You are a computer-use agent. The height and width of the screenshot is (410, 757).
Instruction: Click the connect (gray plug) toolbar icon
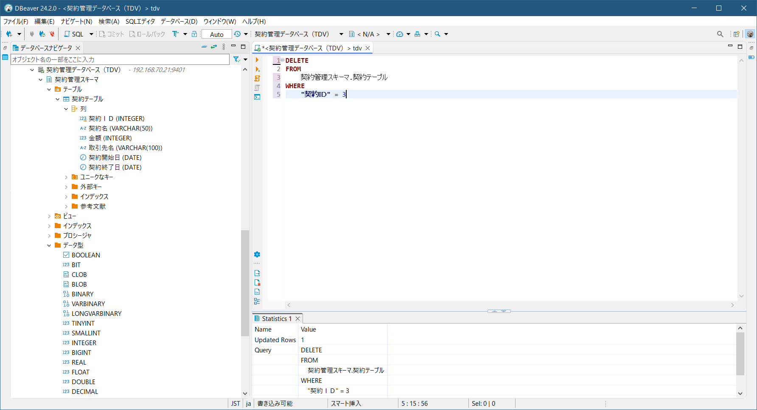(x=32, y=34)
